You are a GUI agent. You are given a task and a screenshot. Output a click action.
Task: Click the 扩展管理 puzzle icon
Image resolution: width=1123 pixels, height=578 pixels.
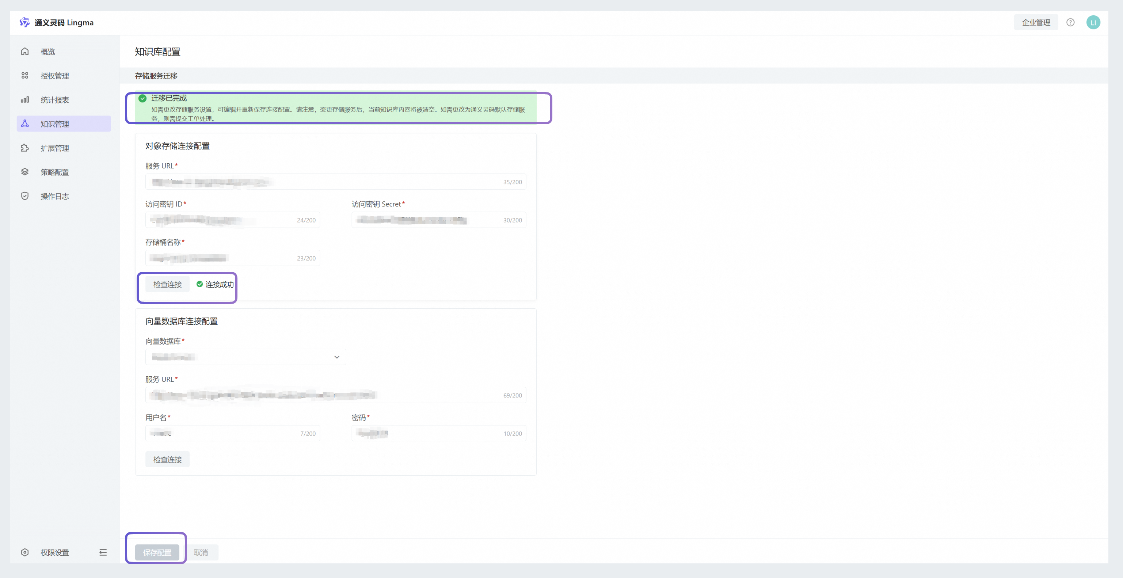[25, 148]
